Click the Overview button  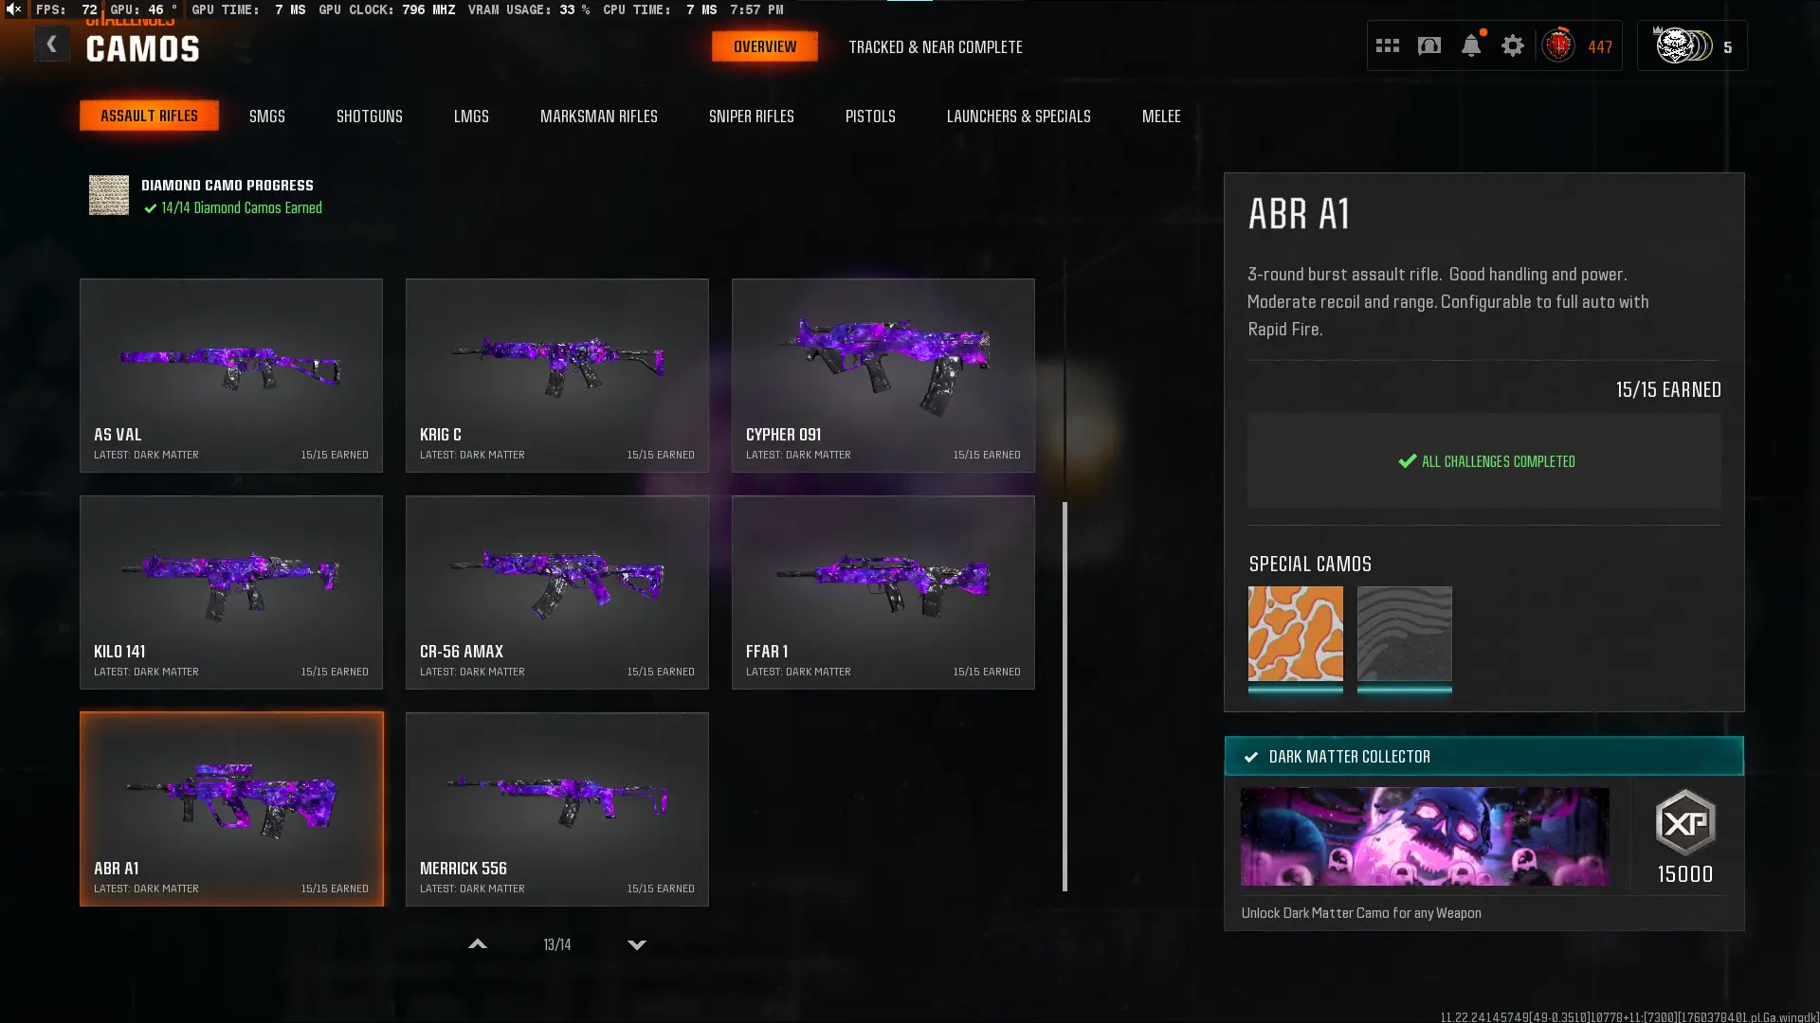coord(765,46)
